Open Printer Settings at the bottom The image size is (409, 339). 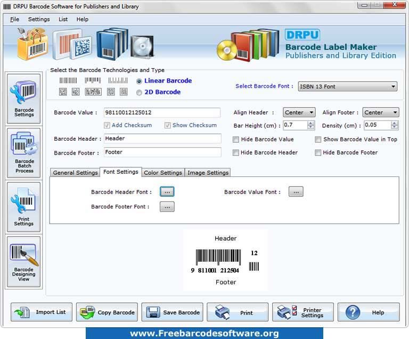pyautogui.click(x=302, y=312)
